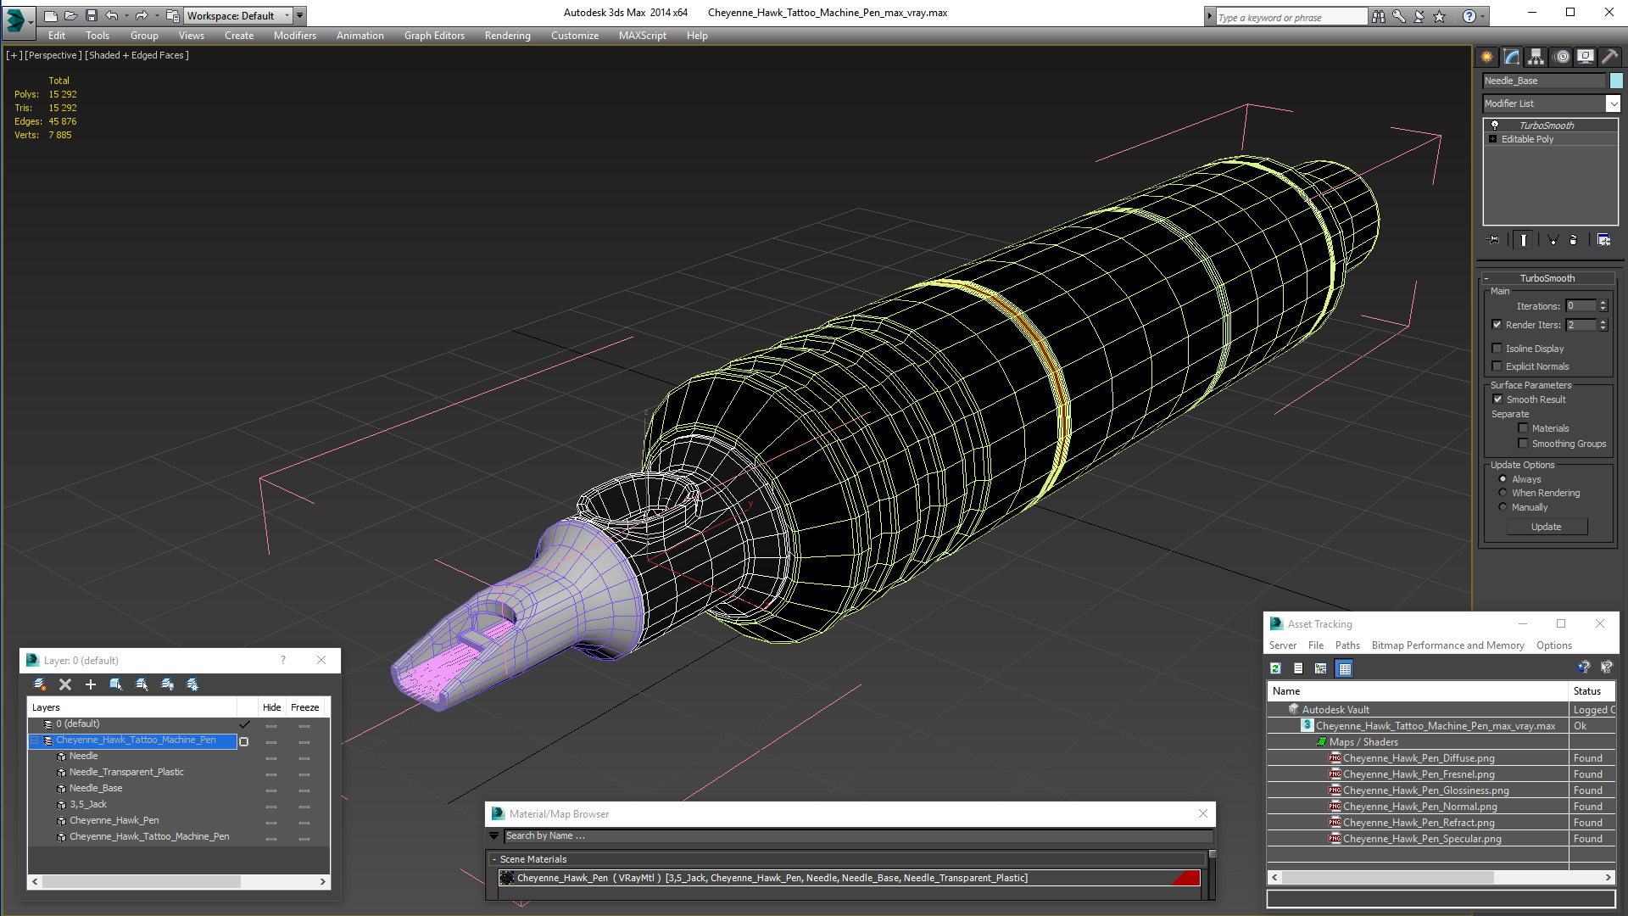Click Create New Layer icon in Layer dialog
Image resolution: width=1628 pixels, height=916 pixels.
pyautogui.click(x=39, y=684)
